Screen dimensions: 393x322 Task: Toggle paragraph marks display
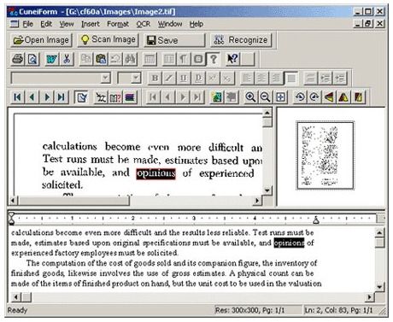(184, 59)
